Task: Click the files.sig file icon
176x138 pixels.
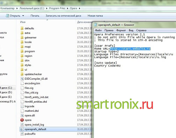Action: (x=22, y=88)
